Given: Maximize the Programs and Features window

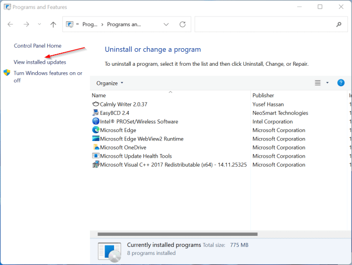Looking at the screenshot, I should pyautogui.click(x=320, y=7).
